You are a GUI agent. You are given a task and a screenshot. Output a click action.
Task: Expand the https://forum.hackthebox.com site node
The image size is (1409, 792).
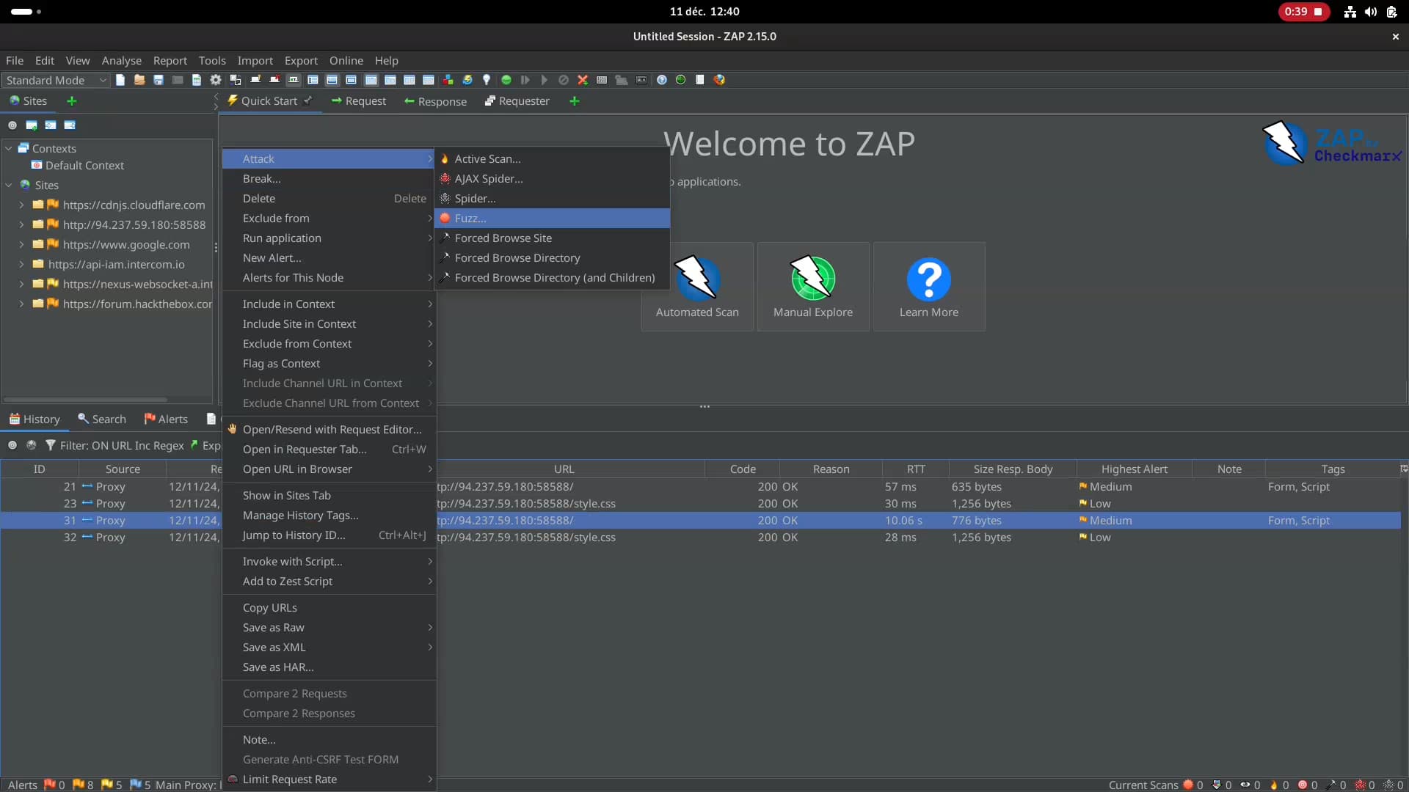click(21, 304)
